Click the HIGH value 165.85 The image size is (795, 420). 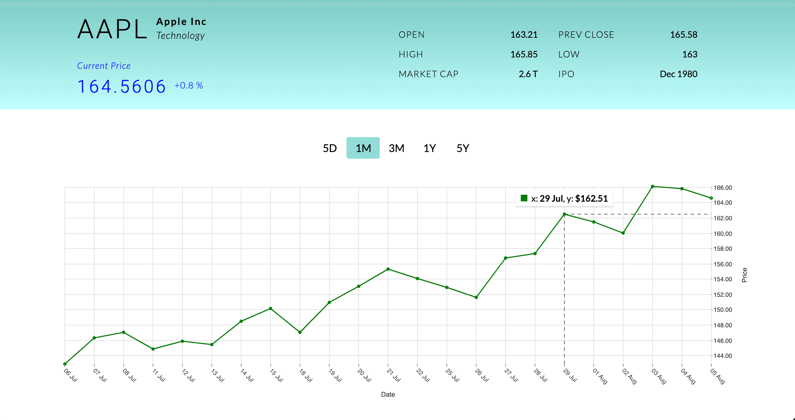click(524, 54)
